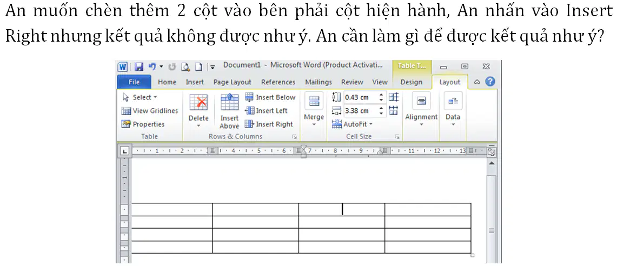Click the Redo icon in quick access toolbar
The width and height of the screenshot is (617, 266).
[x=172, y=66]
